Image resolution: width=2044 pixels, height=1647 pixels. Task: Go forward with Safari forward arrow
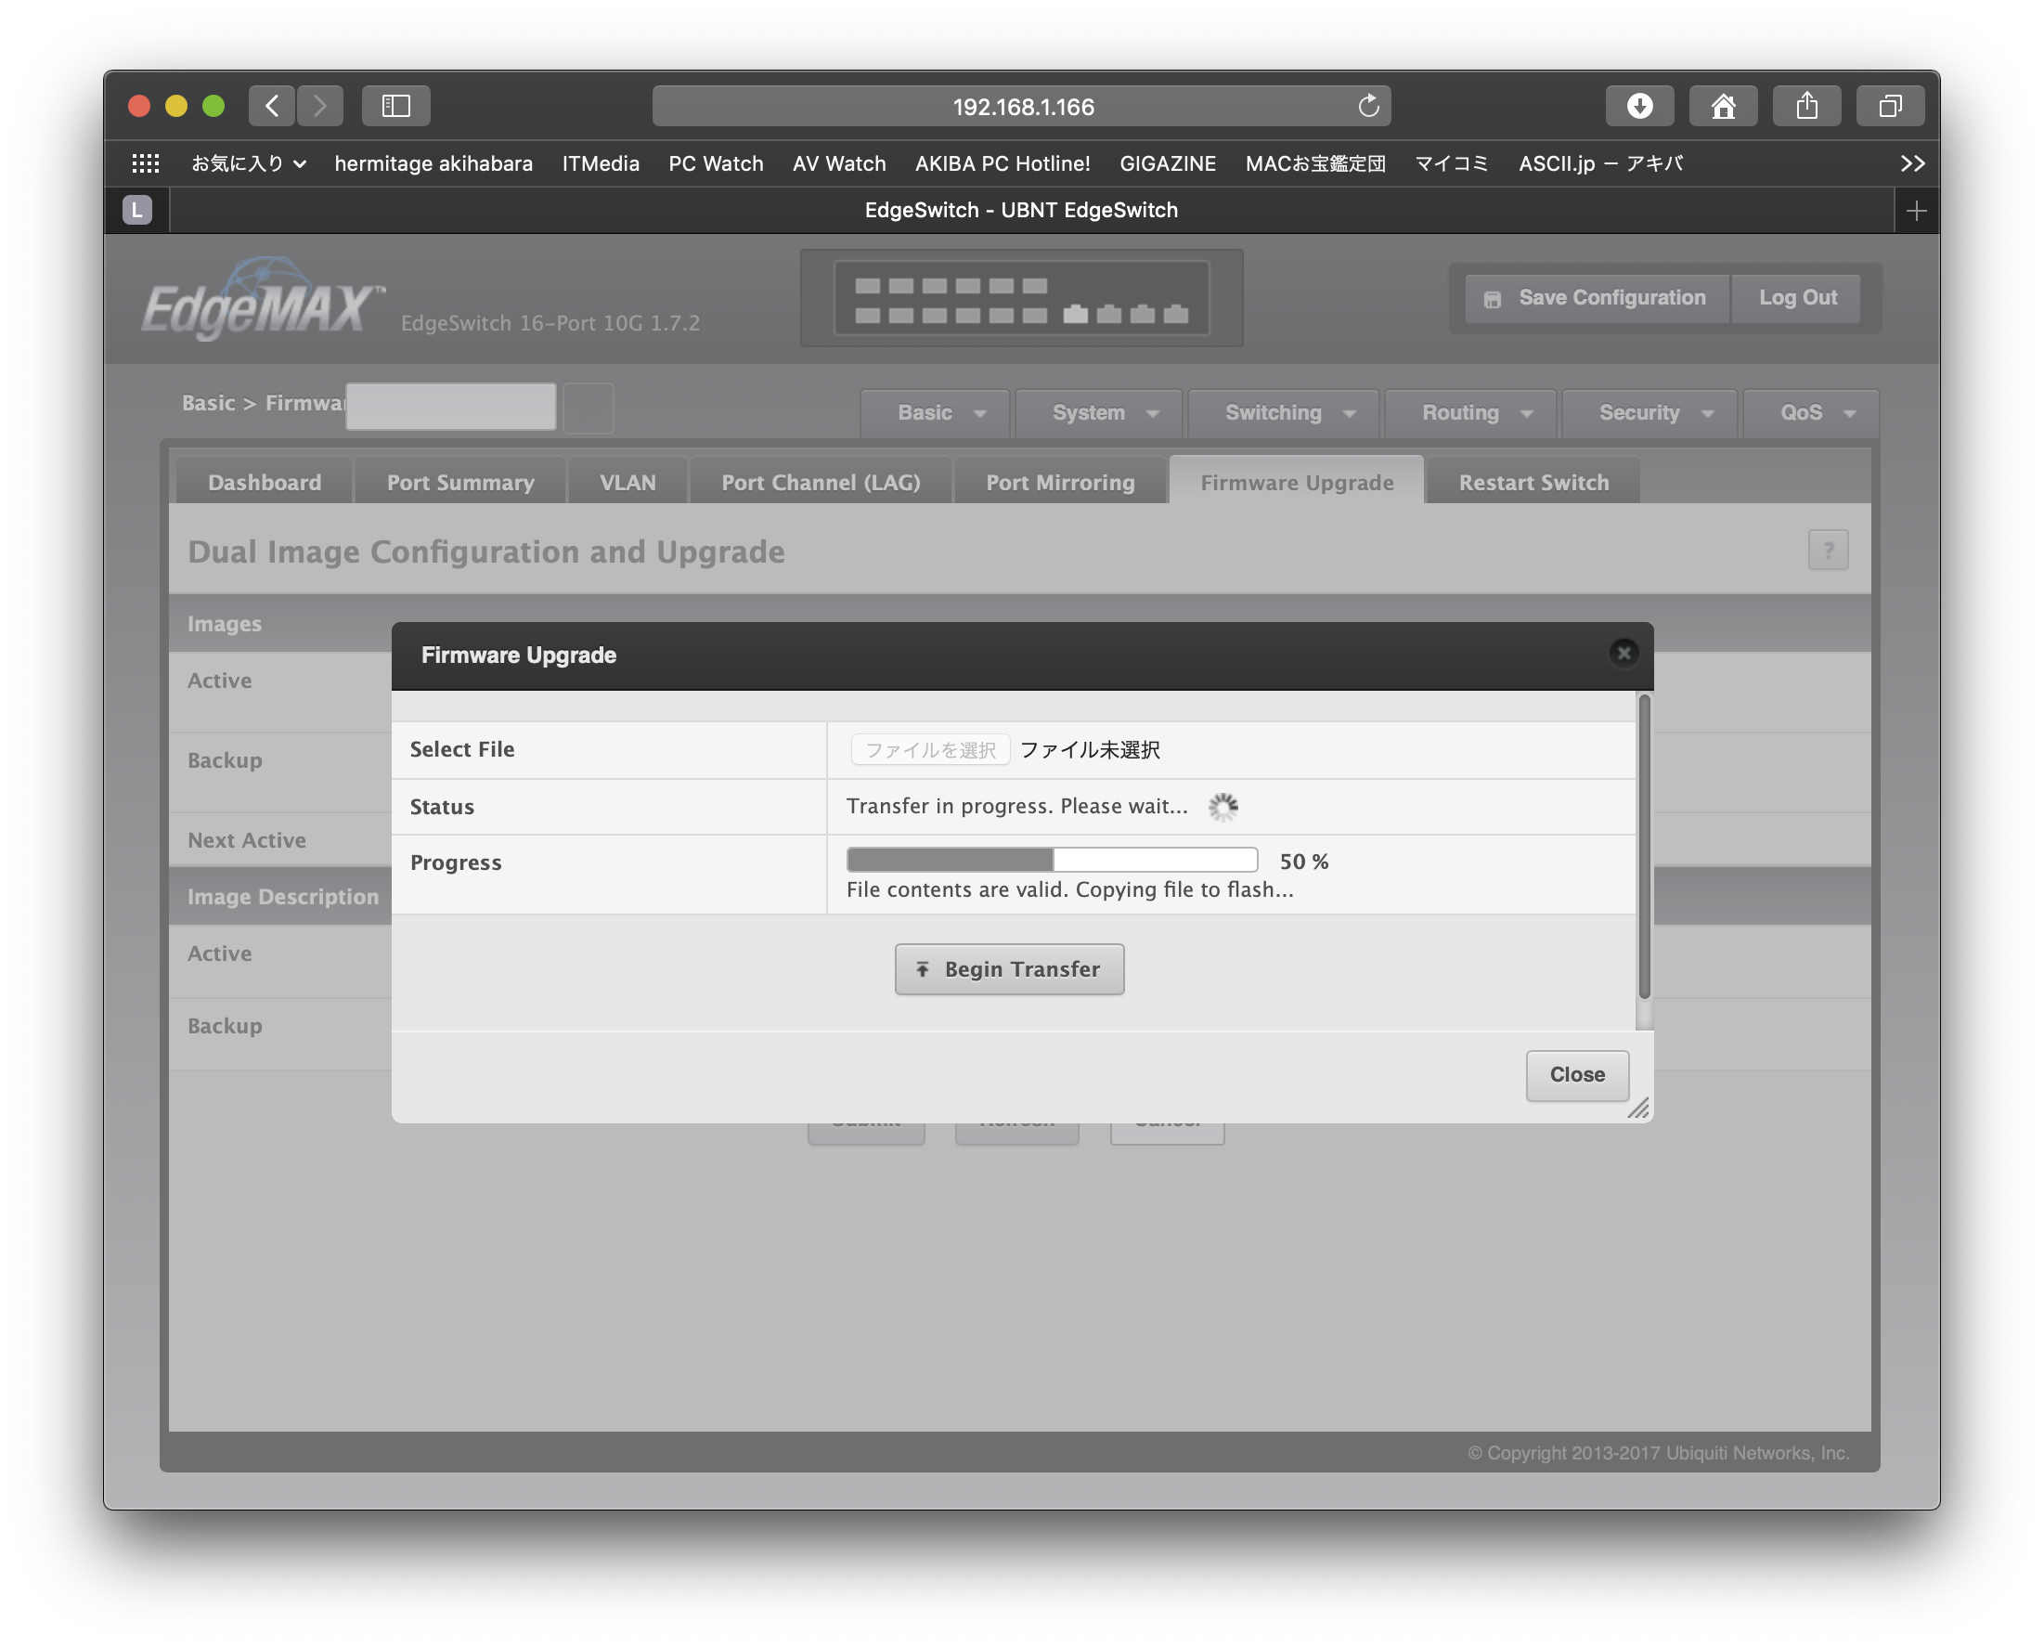coord(319,105)
